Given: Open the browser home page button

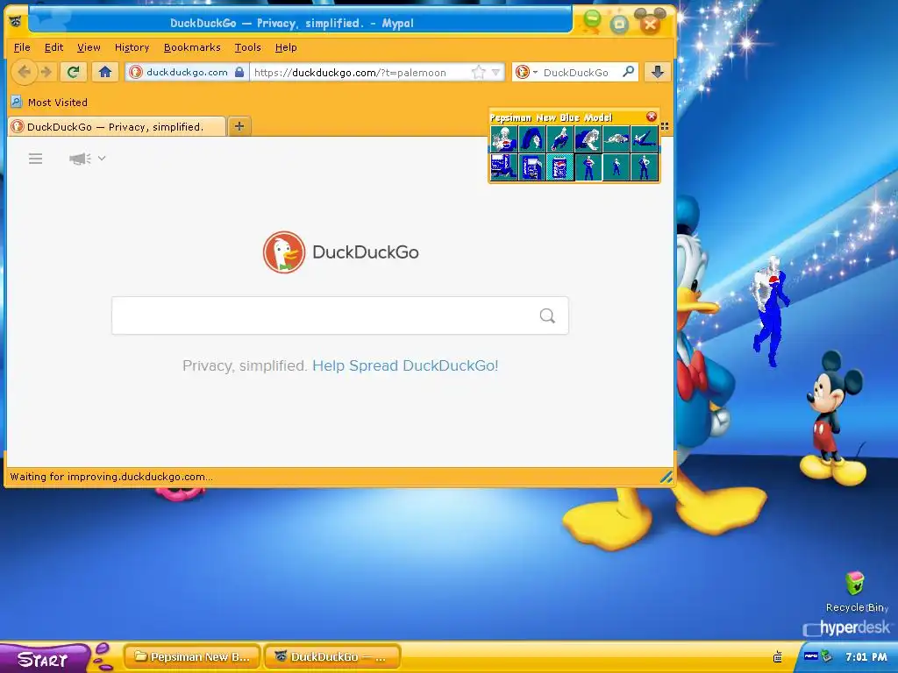Looking at the screenshot, I should pos(105,72).
